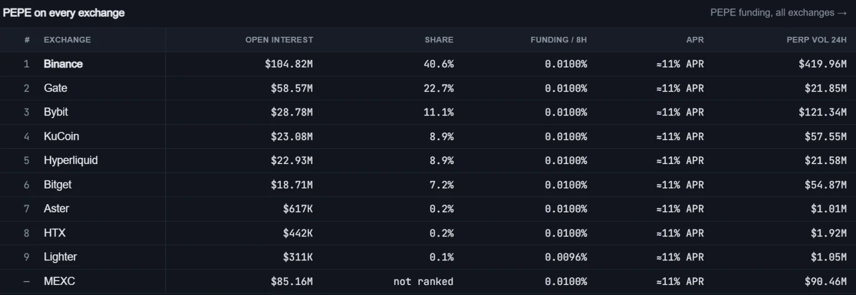Click the $1.92M perp volume cell
The width and height of the screenshot is (856, 295).
[829, 233]
